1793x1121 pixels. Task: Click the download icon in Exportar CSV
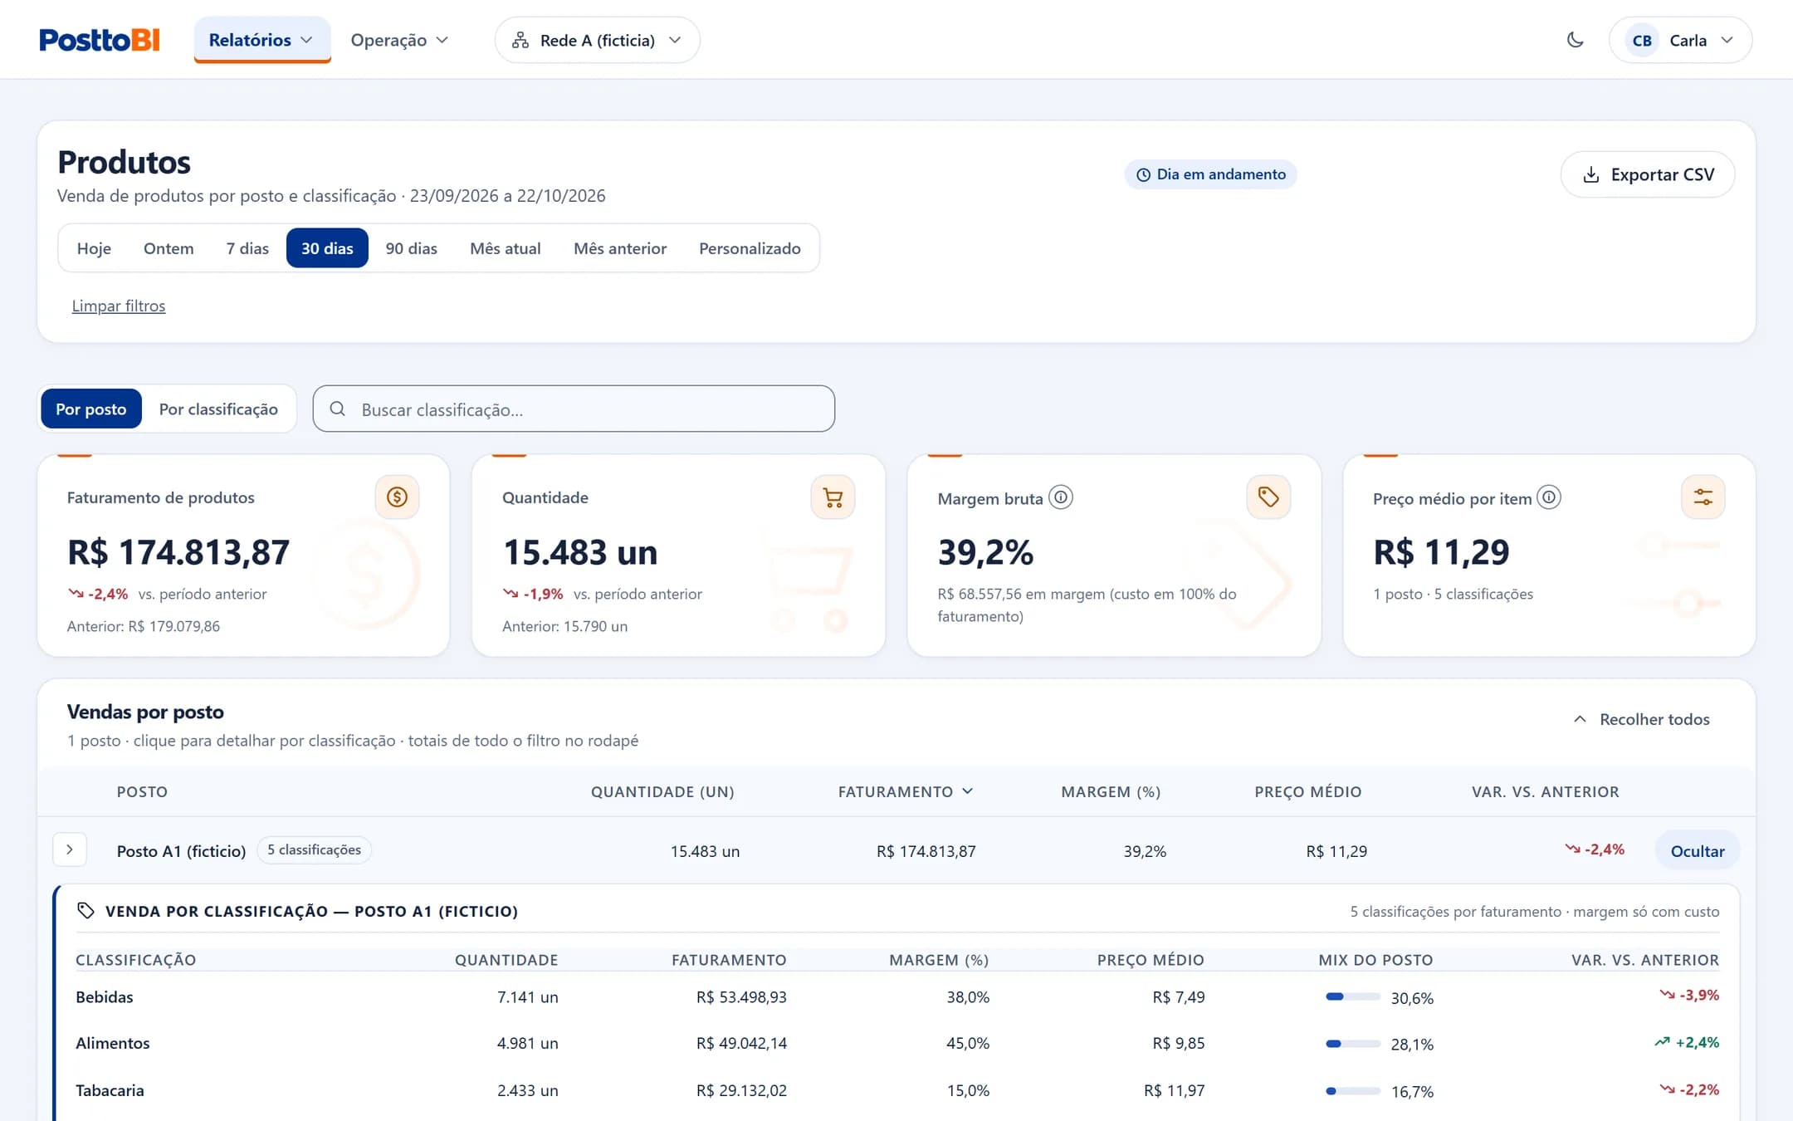1590,174
